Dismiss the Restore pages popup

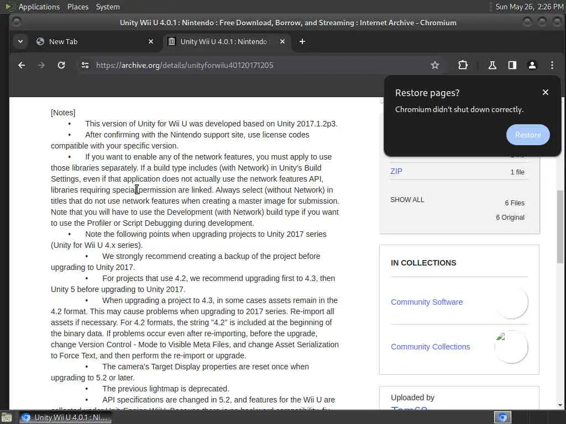[x=546, y=93]
